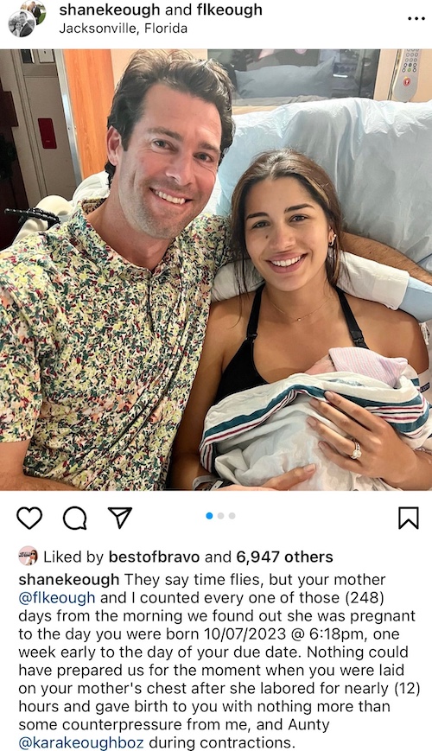Open the shanekeough profile avatar at top
Viewport: 432px width, 751px height.
tap(26, 18)
